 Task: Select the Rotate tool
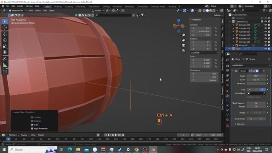point(5,40)
